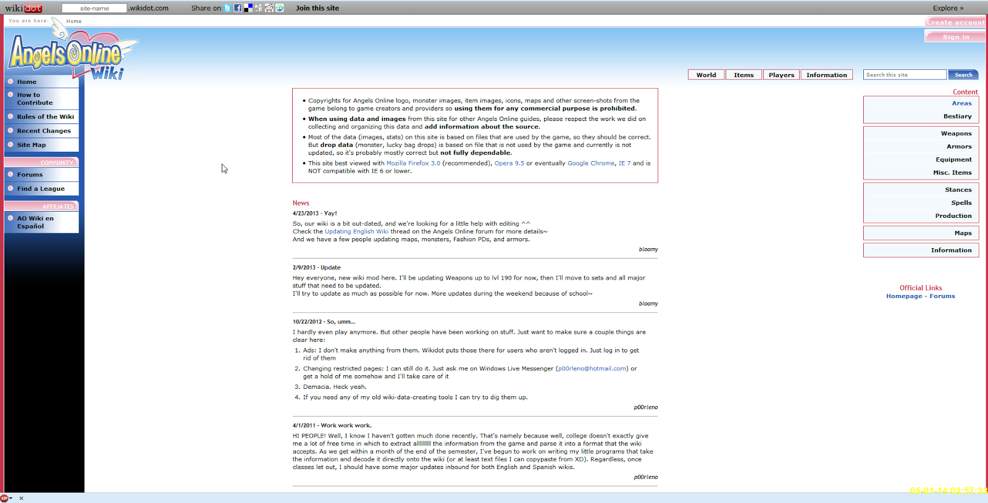Click the 2/9/2013 - Update news title
Screen dimensions: 988x503
click(317, 267)
